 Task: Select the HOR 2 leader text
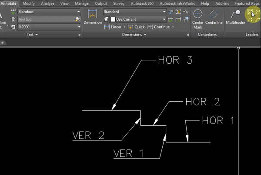[203, 102]
